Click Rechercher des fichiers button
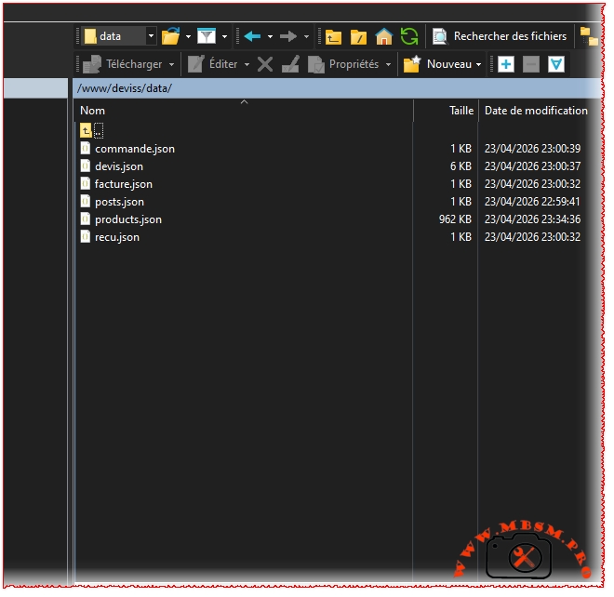This screenshot has height=597, width=614. coord(500,36)
